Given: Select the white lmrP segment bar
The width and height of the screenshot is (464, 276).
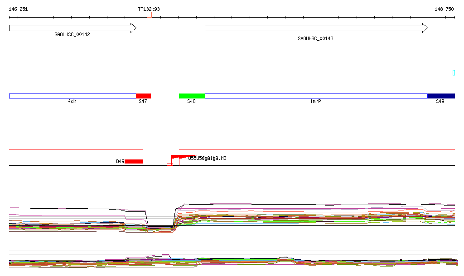Looking at the screenshot, I should (x=316, y=96).
